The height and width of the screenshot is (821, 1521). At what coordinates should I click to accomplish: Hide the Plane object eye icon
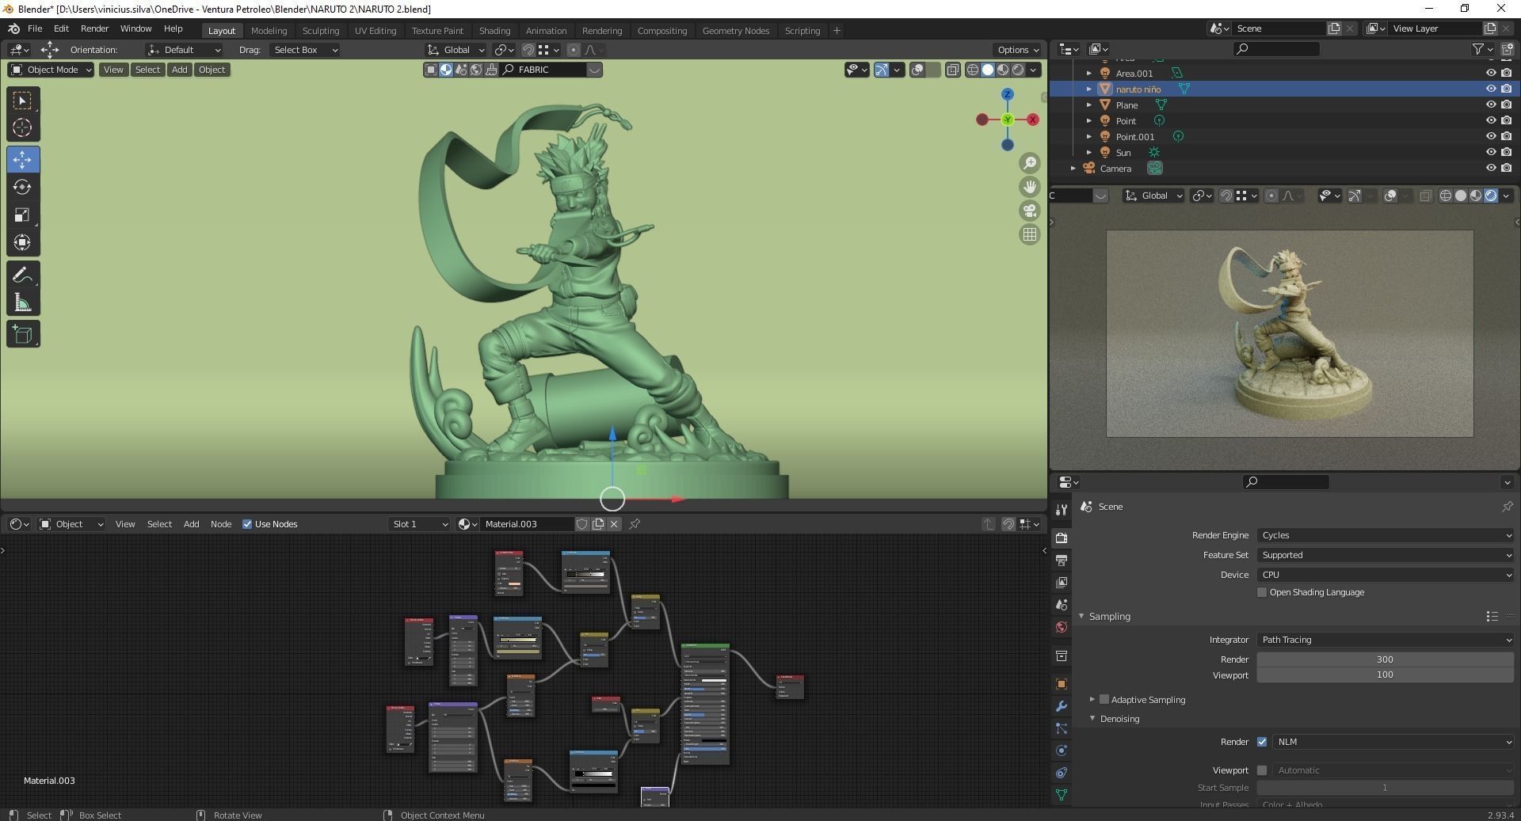pyautogui.click(x=1491, y=105)
